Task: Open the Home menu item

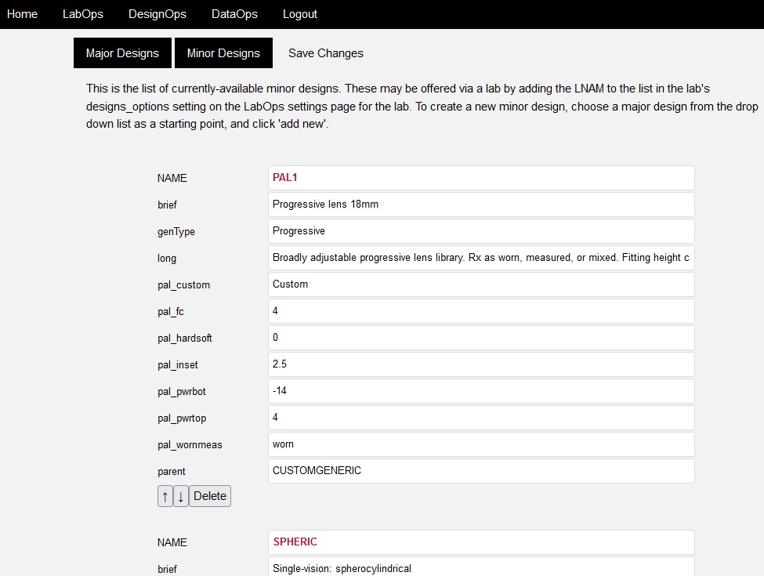Action: coord(22,14)
